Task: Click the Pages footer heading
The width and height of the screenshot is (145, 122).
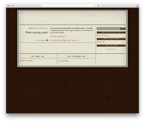Action: (38, 56)
